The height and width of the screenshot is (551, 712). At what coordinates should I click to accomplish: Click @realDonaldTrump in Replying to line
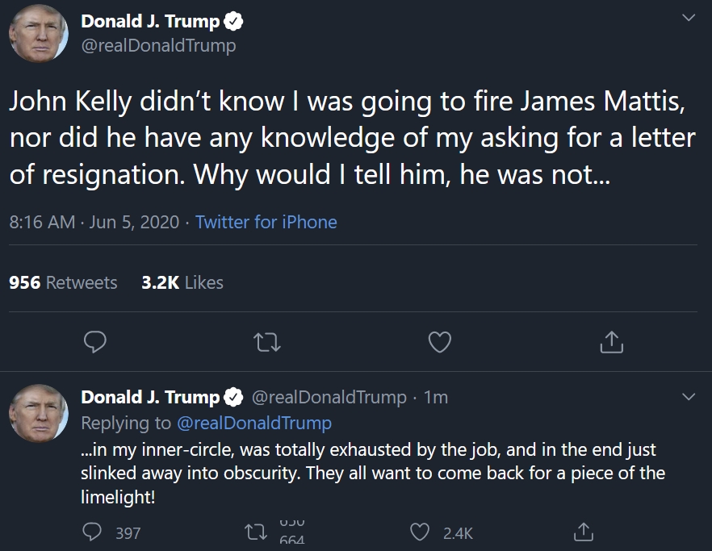[x=253, y=423]
